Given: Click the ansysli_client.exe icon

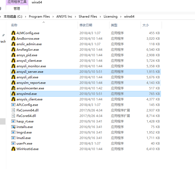Looking at the screenshot, I should pyautogui.click(x=13, y=60).
